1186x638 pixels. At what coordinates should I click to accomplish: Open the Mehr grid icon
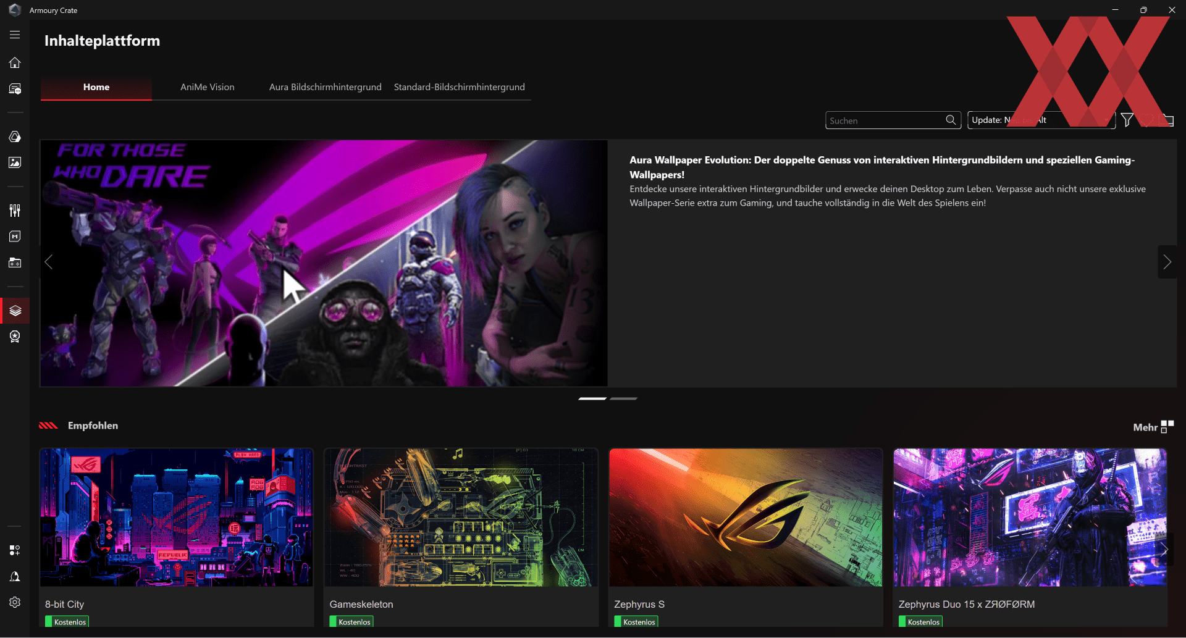[x=1167, y=427]
